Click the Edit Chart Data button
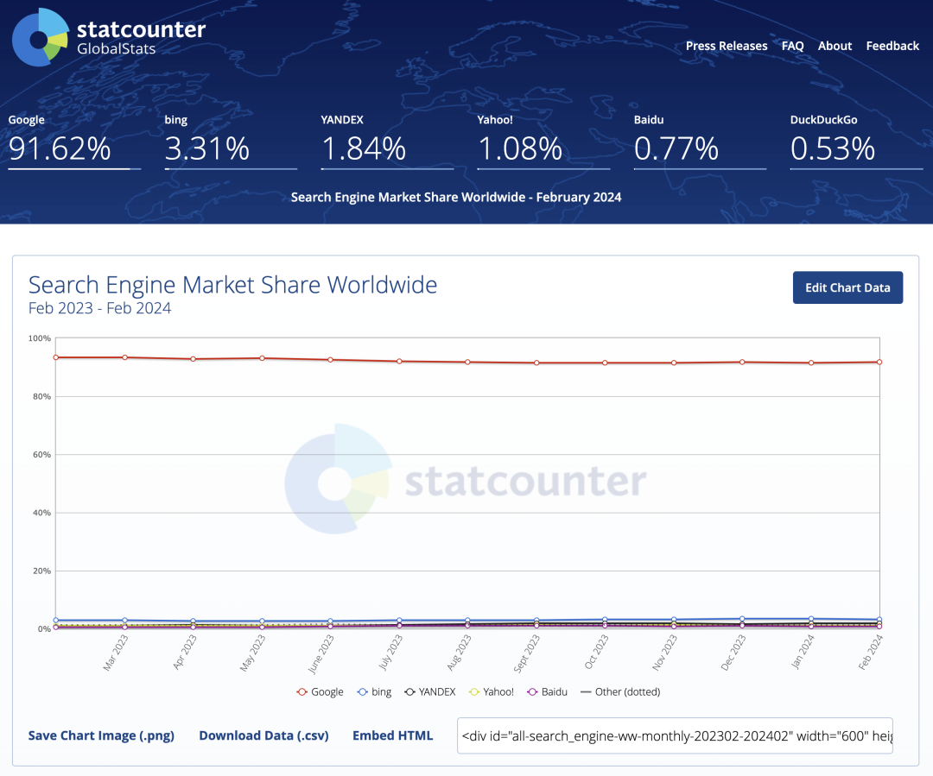 point(847,287)
